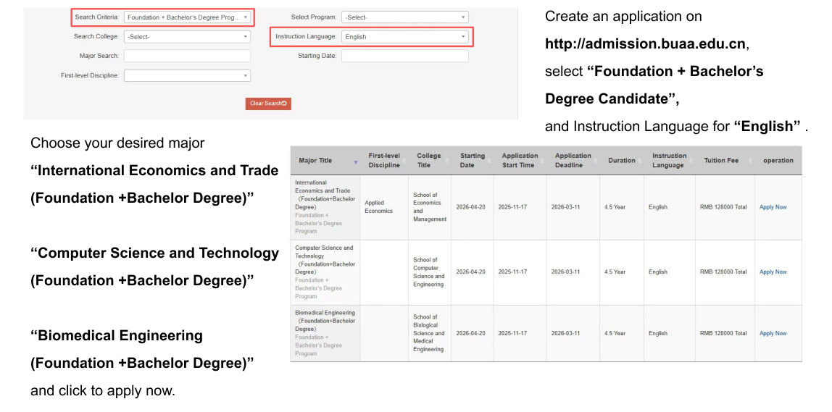The width and height of the screenshot is (832, 412).
Task: Select the Duration column header
Action: click(x=621, y=161)
